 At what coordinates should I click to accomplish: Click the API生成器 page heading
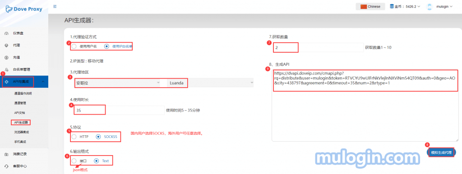79,21
